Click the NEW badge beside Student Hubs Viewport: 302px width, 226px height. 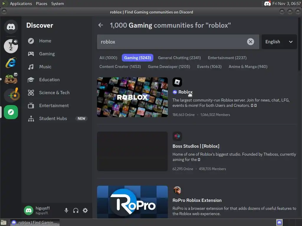[x=81, y=119]
